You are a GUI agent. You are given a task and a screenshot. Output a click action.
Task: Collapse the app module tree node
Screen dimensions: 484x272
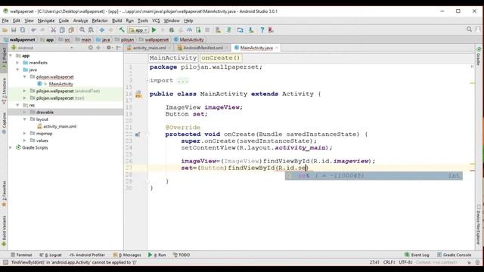point(11,56)
